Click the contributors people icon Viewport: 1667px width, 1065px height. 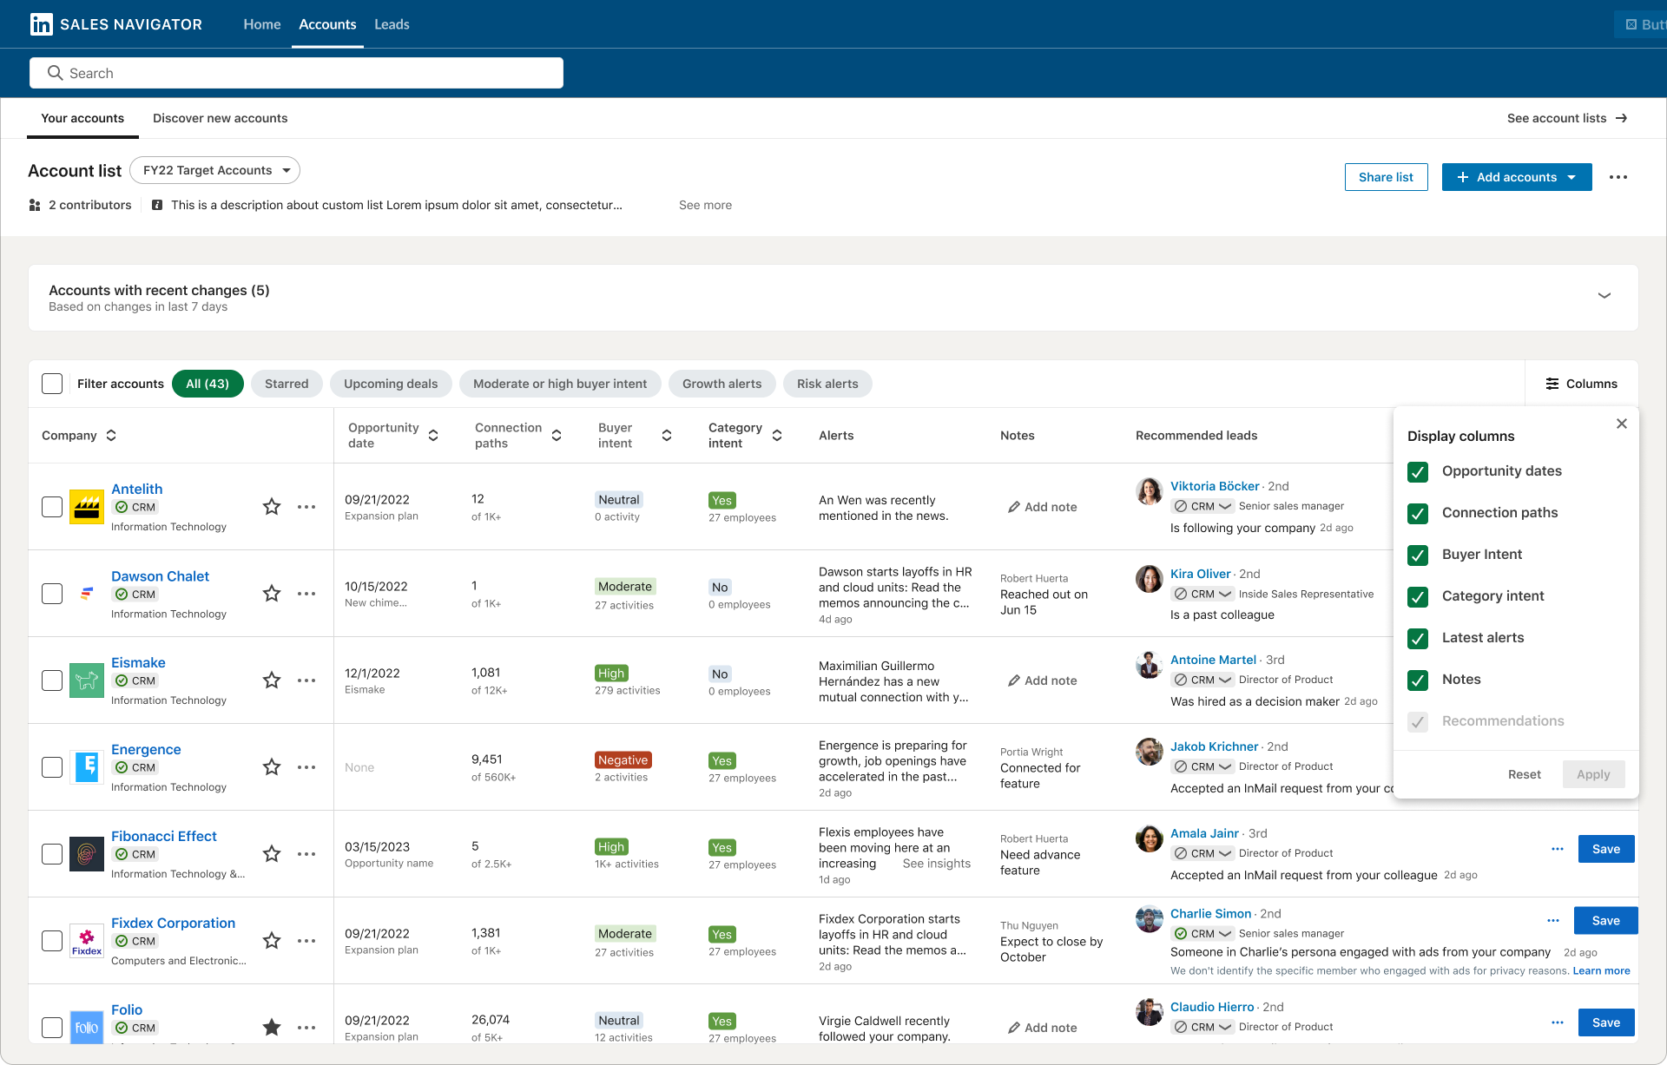point(35,205)
